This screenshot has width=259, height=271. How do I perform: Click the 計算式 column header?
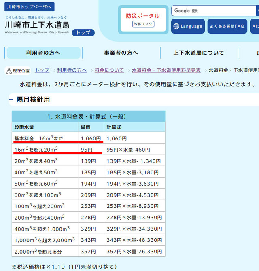click(x=134, y=127)
